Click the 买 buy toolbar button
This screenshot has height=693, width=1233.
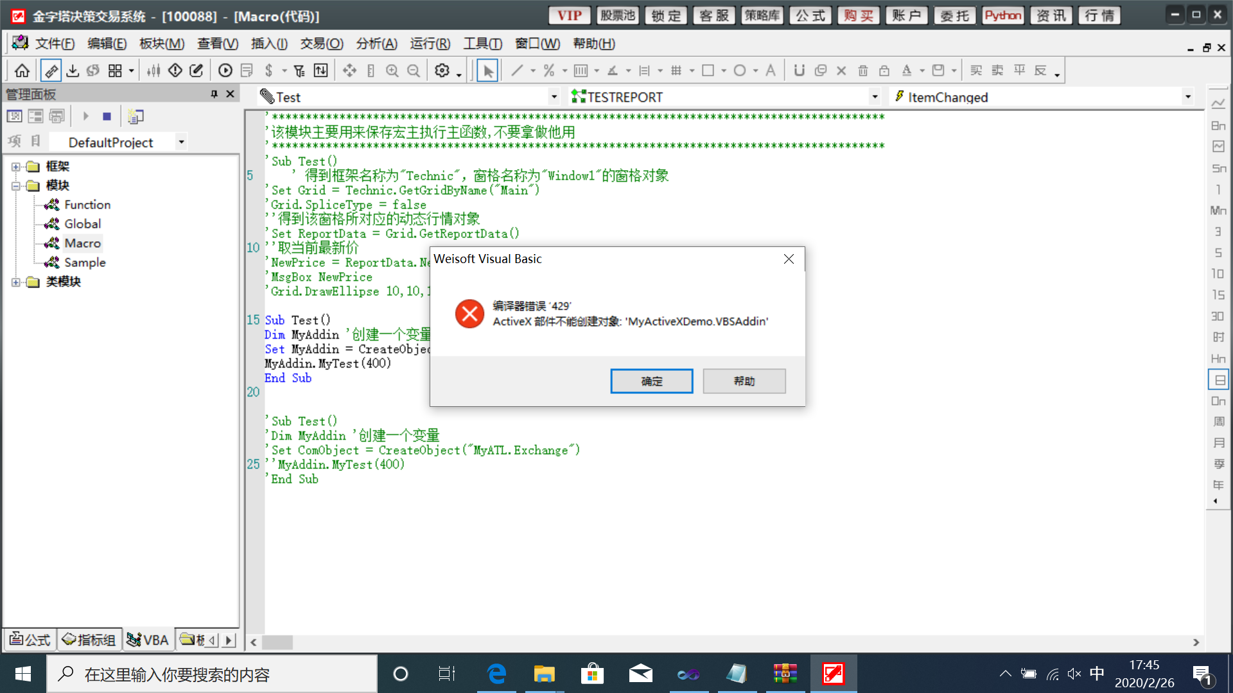click(976, 71)
